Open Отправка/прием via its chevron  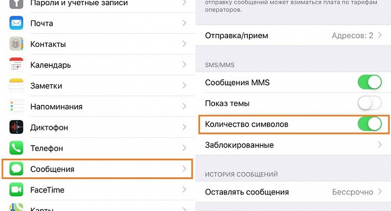pyautogui.click(x=380, y=35)
